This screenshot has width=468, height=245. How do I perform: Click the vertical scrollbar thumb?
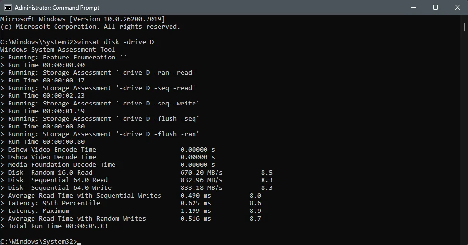pos(465,27)
